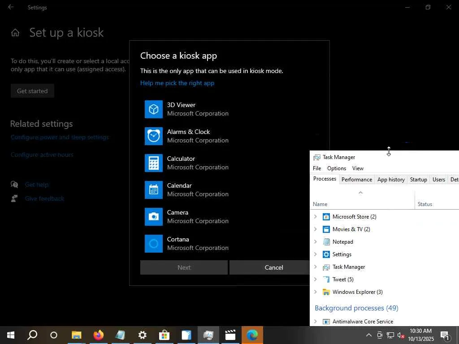This screenshot has width=459, height=344.
Task: Choose the Calculator app icon
Action: pyautogui.click(x=153, y=163)
